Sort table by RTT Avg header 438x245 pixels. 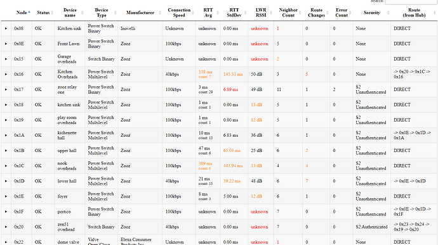(x=208, y=13)
